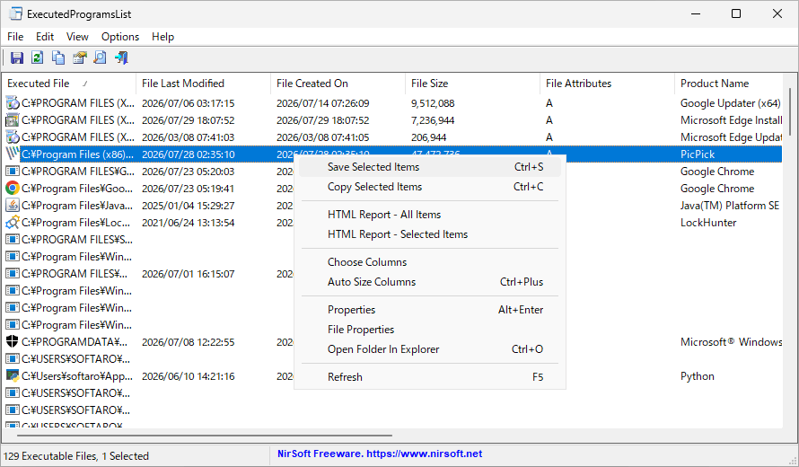The image size is (799, 467).
Task: Click the black shield icon for PROGRAMDATA row
Action: 13,341
